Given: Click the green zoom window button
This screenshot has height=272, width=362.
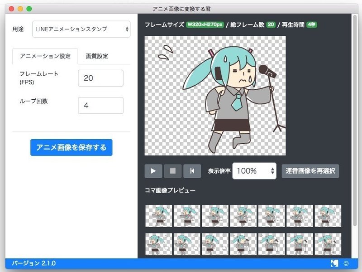Looking at the screenshot, I should (29, 9).
